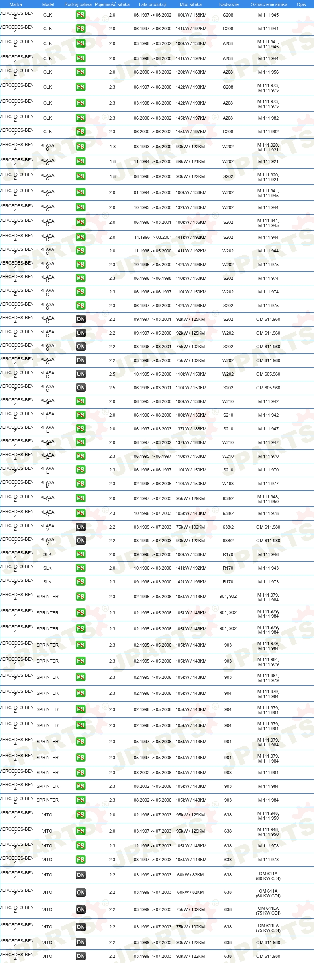Click engine code cell 'M 111.943'
314x963 pixels.
coord(268,568)
